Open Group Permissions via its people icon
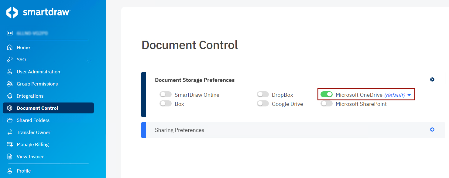 10,84
